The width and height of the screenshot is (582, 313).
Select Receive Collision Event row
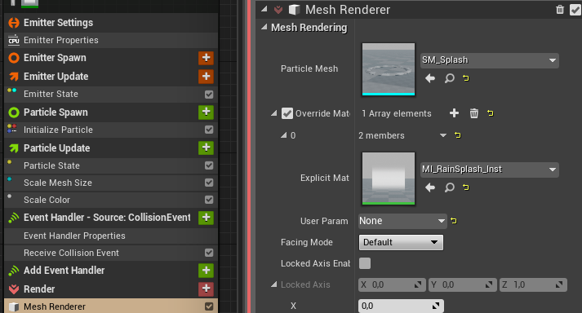coord(111,253)
